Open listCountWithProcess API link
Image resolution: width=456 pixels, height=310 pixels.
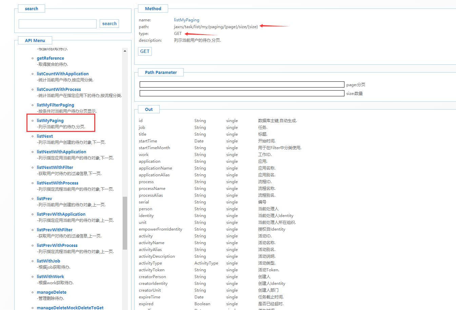coord(59,90)
